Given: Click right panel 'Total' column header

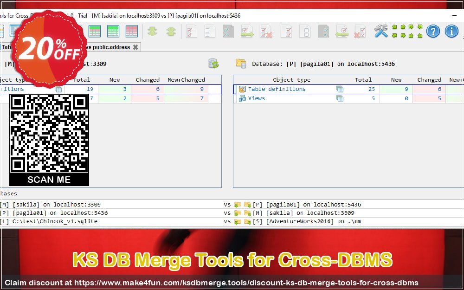Looking at the screenshot, I should (363, 80).
